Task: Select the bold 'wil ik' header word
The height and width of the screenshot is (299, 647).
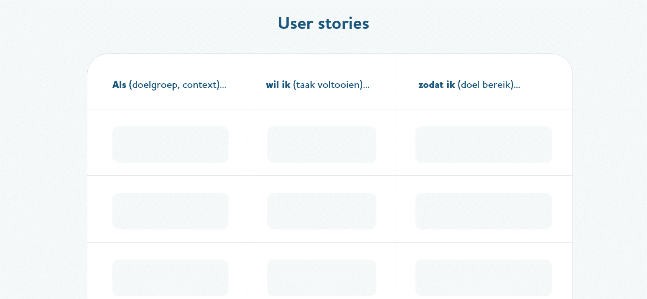Action: (x=278, y=85)
